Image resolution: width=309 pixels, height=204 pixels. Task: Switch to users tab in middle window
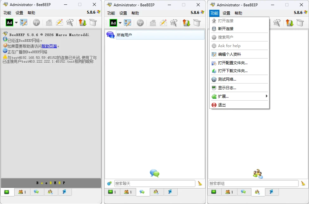[128, 192]
